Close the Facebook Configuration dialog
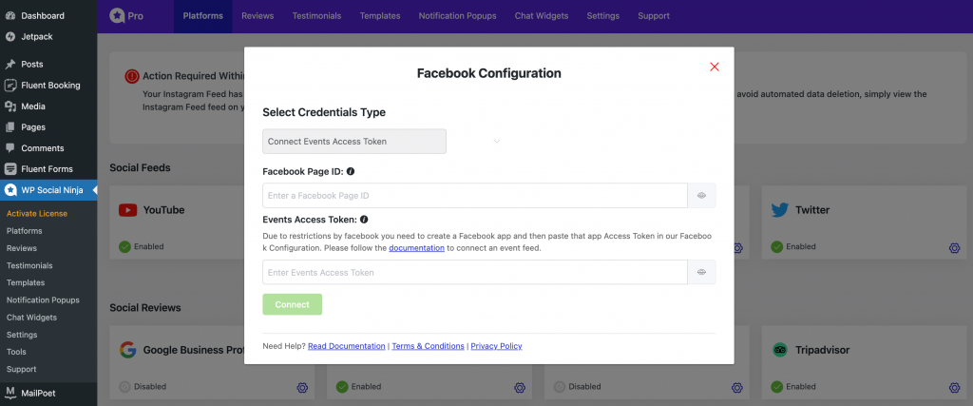 coord(715,68)
